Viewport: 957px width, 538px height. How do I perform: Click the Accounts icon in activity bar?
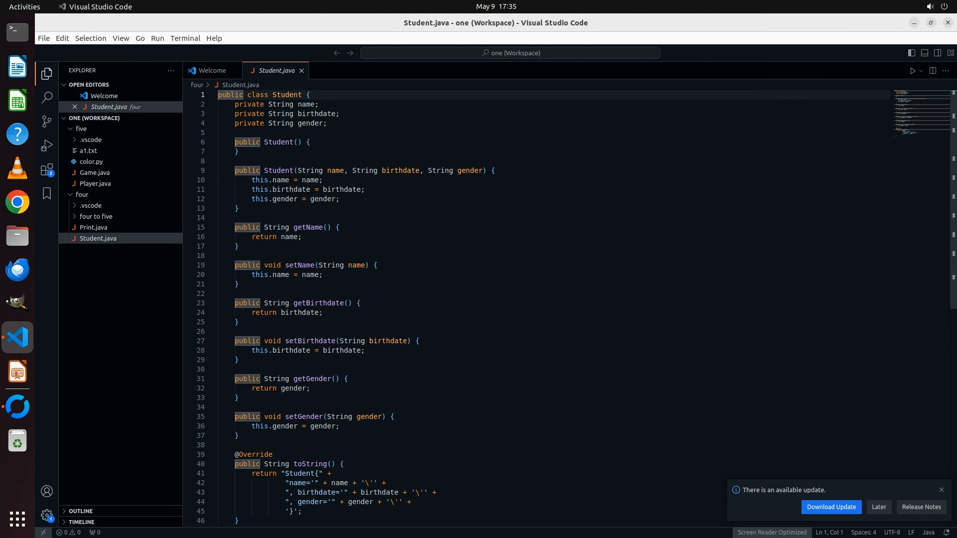point(47,491)
